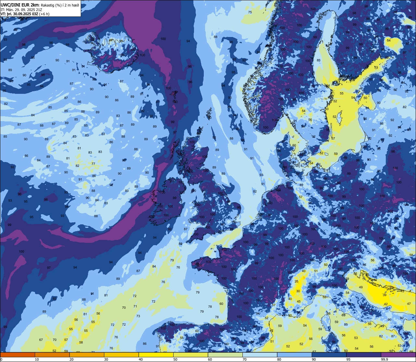Click the lowest value 25 over the Alps
The image size is (416, 362).
click(296, 281)
